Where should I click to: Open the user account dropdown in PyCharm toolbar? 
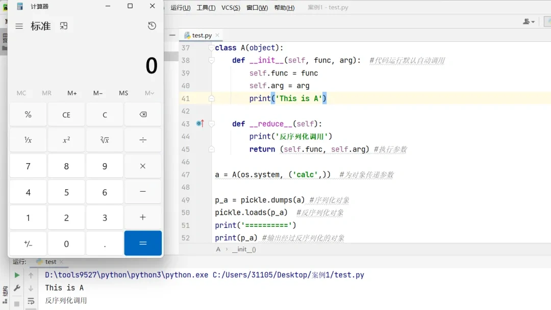[x=529, y=21]
